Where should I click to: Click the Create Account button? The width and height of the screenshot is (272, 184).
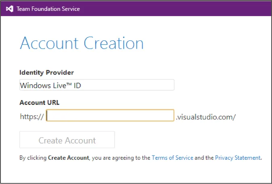[x=67, y=140]
